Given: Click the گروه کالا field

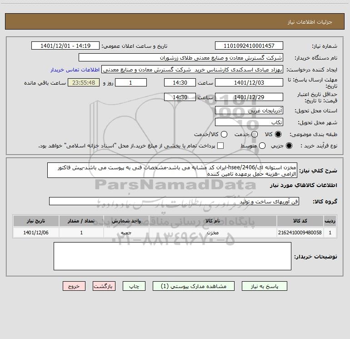Looking at the screenshot, I should coord(174,201).
